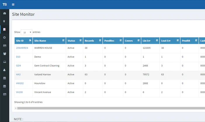Sort table by Status column
The height and width of the screenshot is (122, 205).
[x=74, y=41]
